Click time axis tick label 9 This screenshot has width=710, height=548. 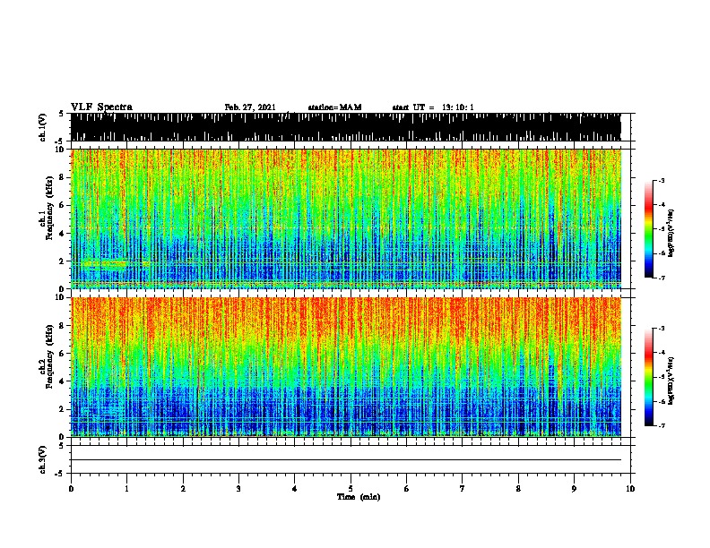[x=574, y=489]
